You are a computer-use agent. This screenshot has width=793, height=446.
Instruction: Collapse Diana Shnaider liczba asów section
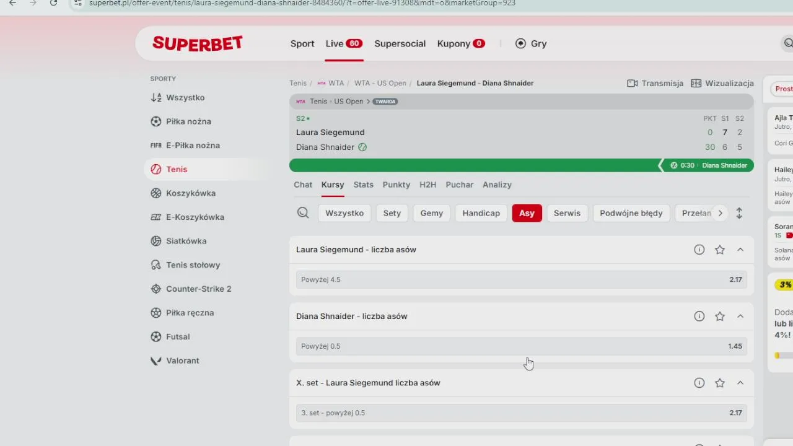pyautogui.click(x=740, y=317)
